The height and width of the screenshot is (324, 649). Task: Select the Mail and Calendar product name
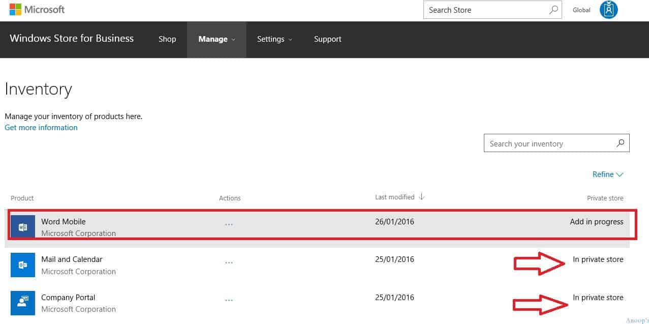(72, 259)
